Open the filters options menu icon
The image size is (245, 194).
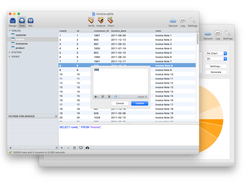[56, 116]
